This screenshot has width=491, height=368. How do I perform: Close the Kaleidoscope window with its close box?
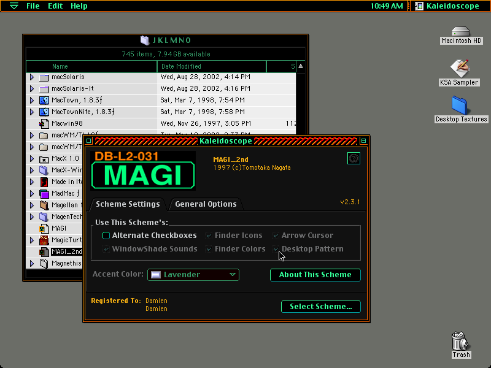(89, 141)
